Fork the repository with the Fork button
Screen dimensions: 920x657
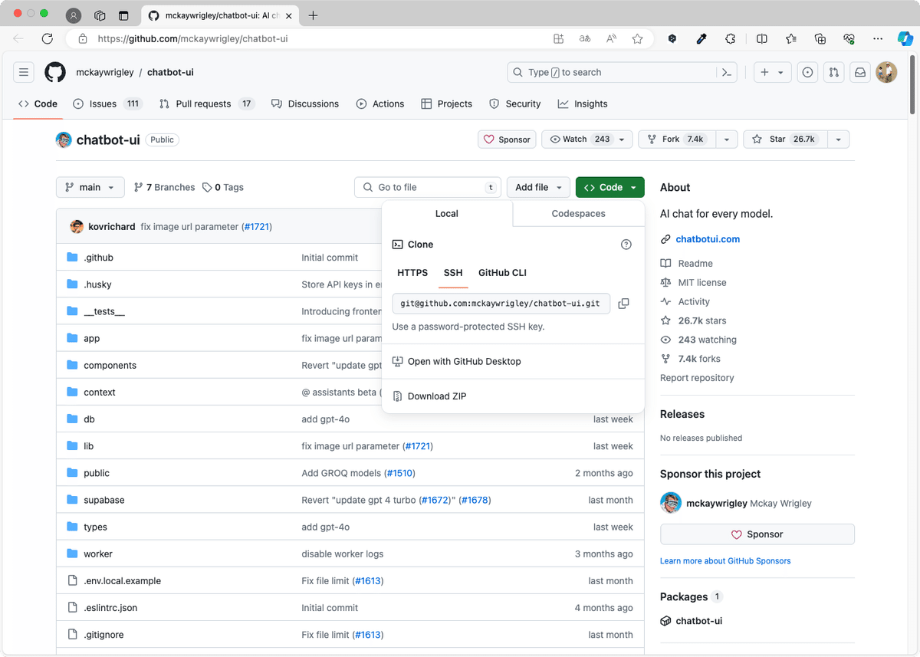[x=678, y=140]
